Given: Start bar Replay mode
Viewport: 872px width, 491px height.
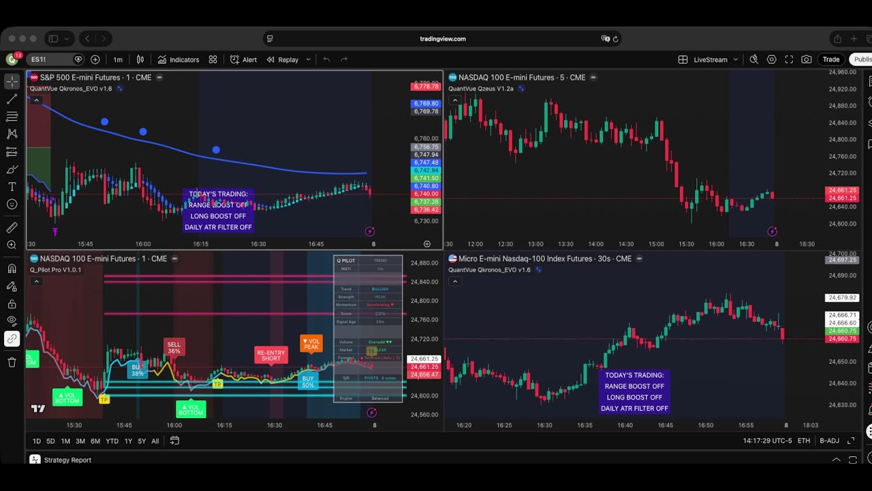Looking at the screenshot, I should tap(283, 59).
